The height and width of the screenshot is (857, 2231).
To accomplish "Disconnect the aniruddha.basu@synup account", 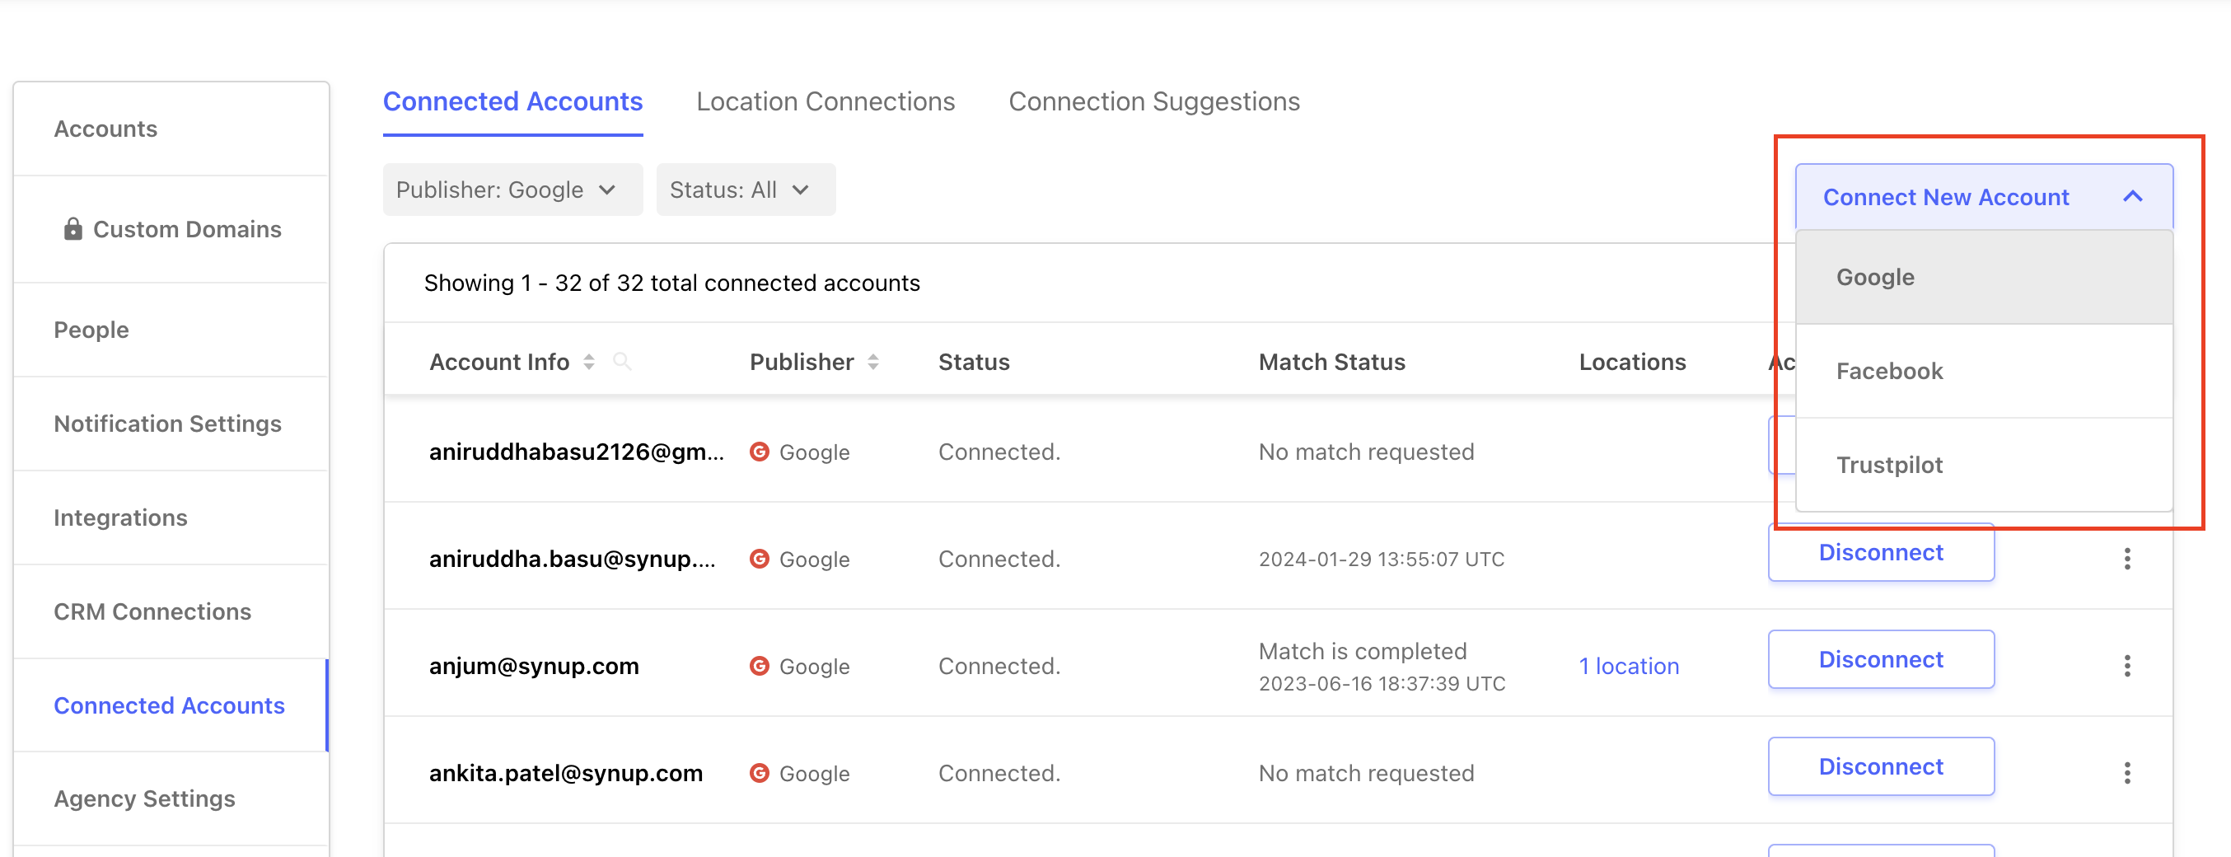I will (1880, 553).
